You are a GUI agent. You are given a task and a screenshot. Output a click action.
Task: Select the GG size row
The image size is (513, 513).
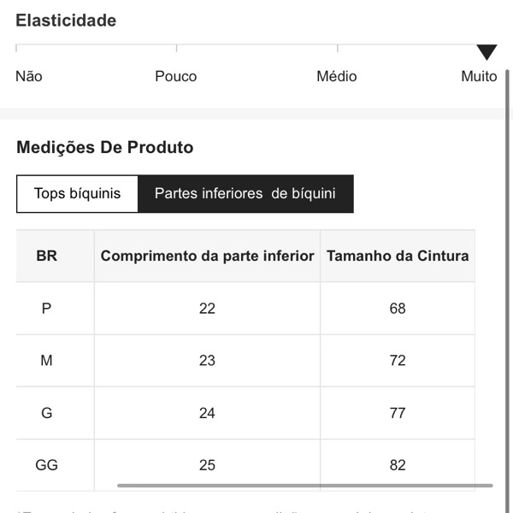pyautogui.click(x=47, y=465)
